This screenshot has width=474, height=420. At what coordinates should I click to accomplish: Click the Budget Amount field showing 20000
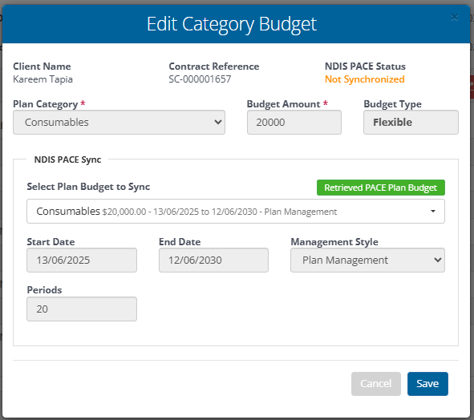[294, 122]
